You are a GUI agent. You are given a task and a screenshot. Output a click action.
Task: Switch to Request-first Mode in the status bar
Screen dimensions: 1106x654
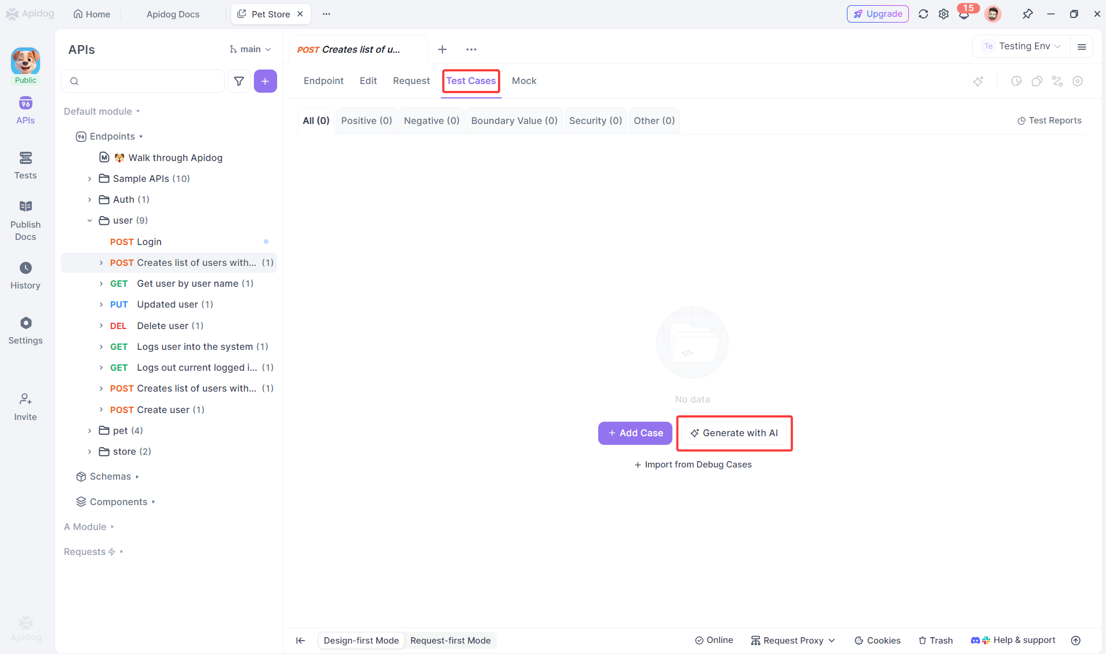(450, 640)
